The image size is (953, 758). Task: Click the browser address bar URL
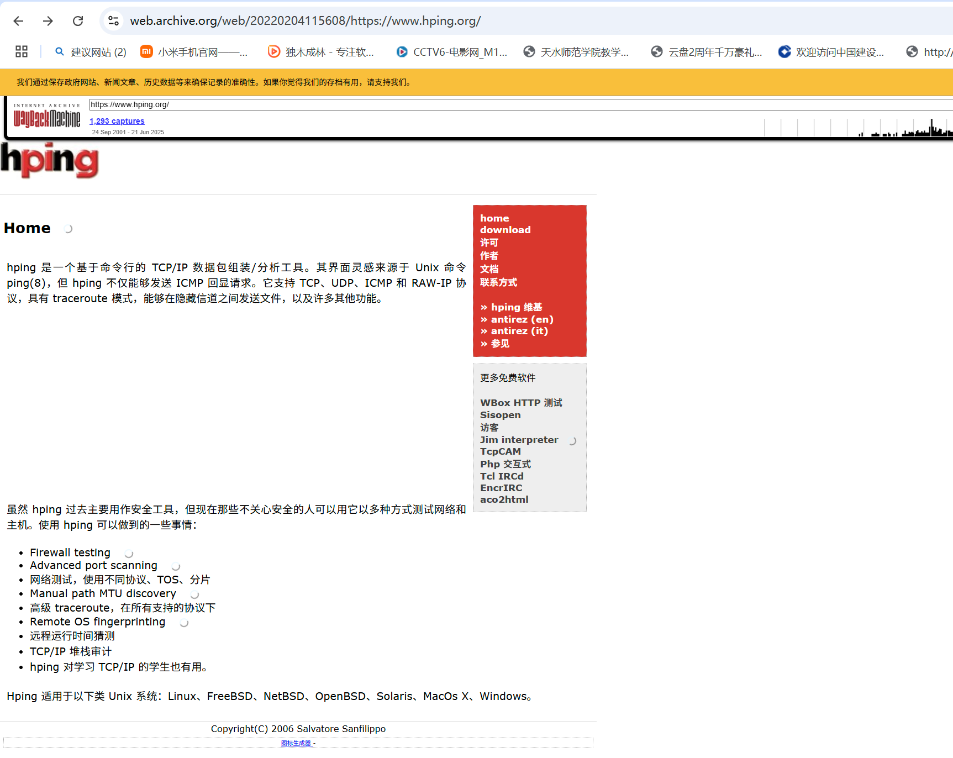coord(306,21)
